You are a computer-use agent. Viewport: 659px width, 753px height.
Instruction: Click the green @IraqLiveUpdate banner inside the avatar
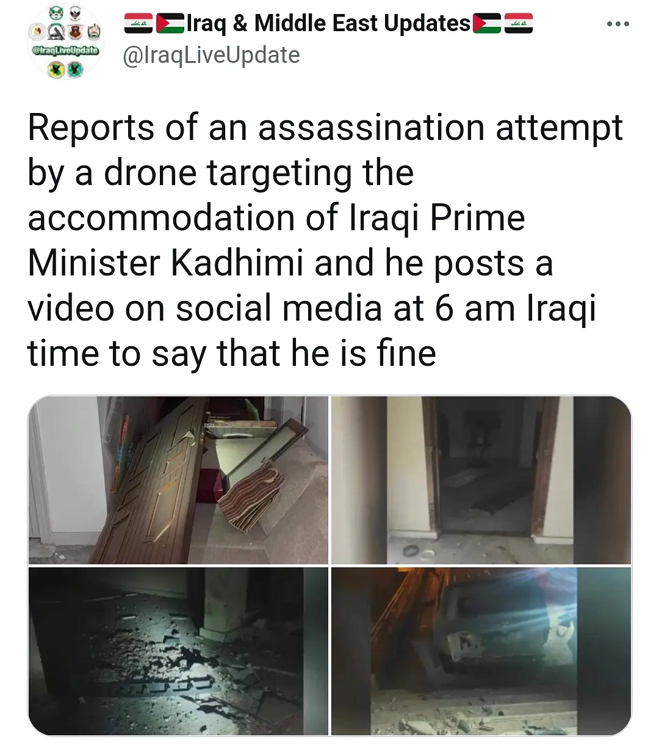pyautogui.click(x=65, y=50)
